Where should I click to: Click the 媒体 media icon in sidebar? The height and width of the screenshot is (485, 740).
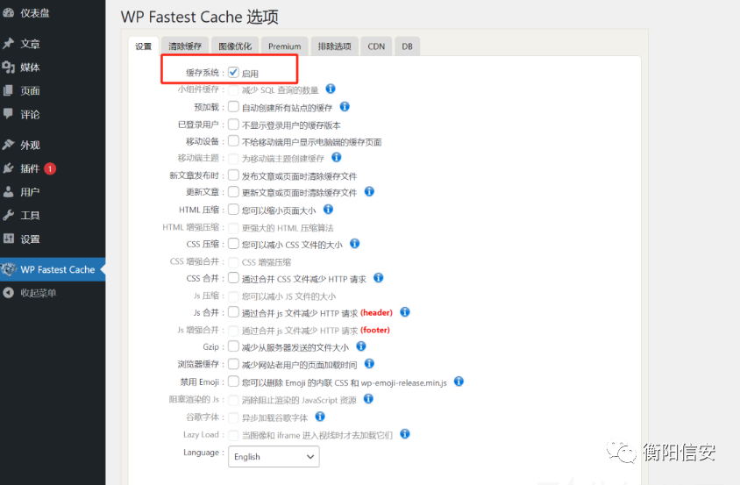point(8,67)
